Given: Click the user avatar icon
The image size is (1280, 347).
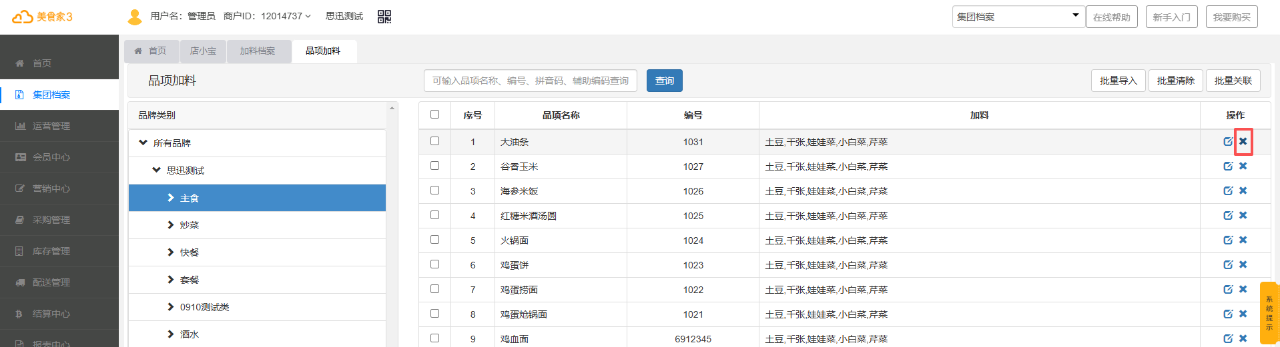Looking at the screenshot, I should click(x=135, y=17).
